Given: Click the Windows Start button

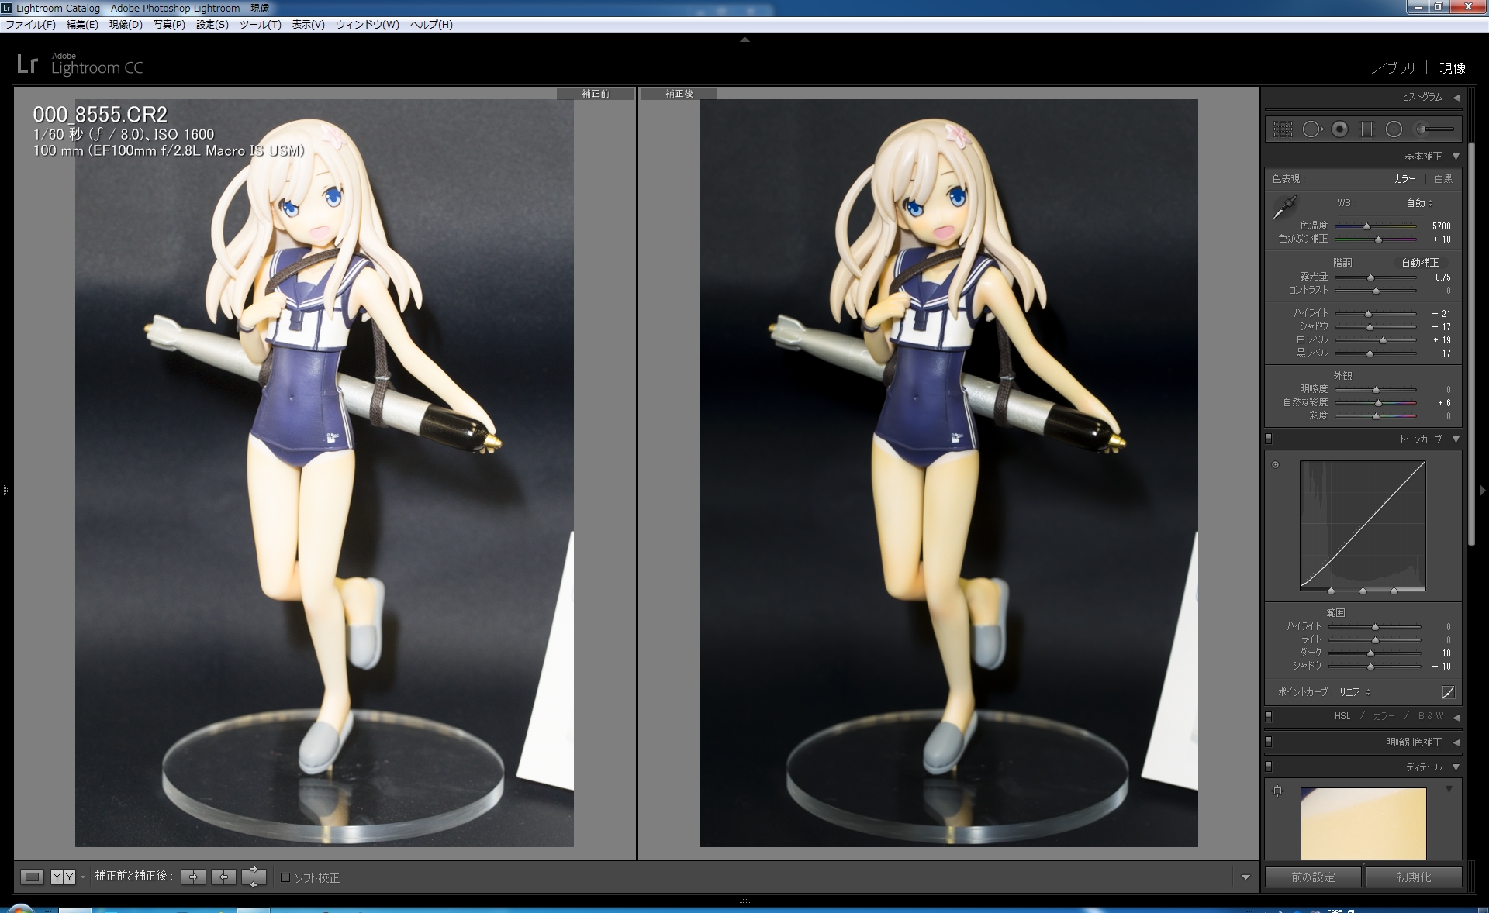Looking at the screenshot, I should click(20, 908).
